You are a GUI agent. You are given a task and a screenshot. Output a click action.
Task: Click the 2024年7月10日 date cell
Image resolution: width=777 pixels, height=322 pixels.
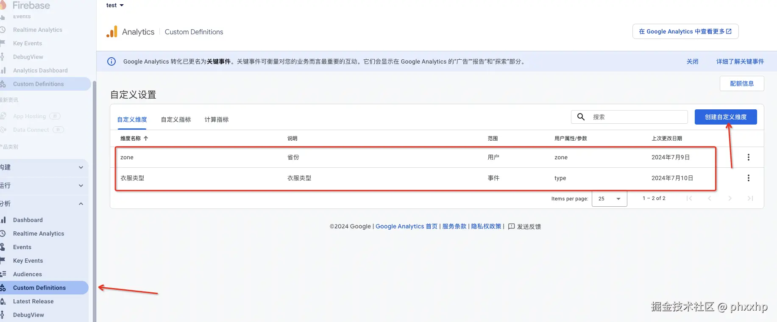pyautogui.click(x=672, y=178)
